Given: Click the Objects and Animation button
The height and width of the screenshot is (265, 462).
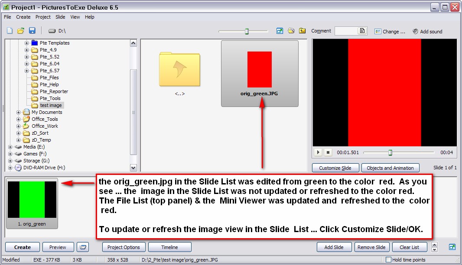Looking at the screenshot, I should [x=390, y=168].
